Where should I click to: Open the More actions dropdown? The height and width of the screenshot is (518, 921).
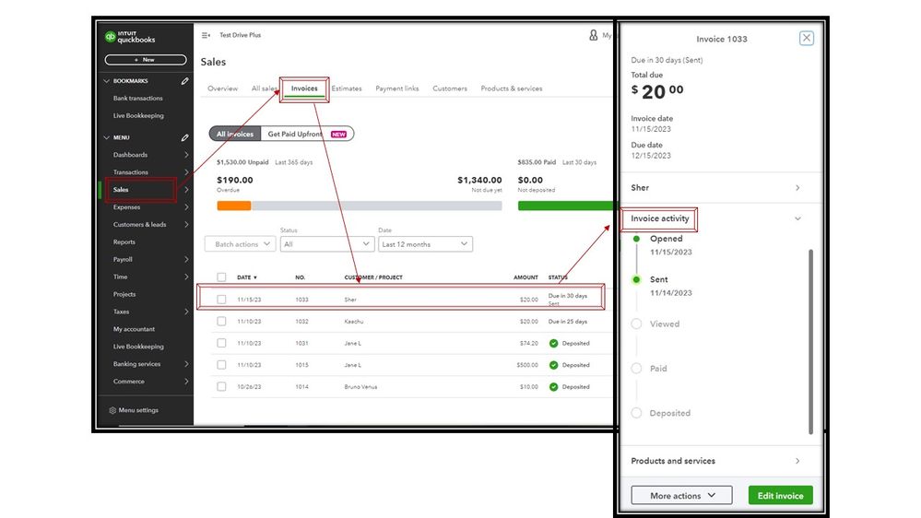pos(681,496)
